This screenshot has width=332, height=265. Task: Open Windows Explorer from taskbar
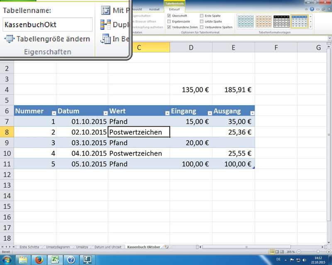pos(23,260)
